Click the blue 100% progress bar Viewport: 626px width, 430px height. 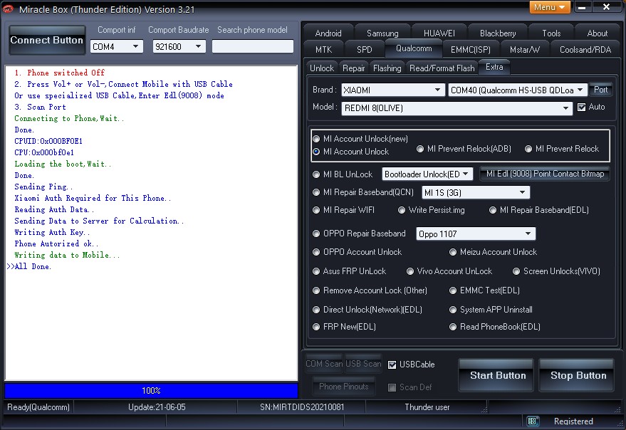pyautogui.click(x=151, y=390)
